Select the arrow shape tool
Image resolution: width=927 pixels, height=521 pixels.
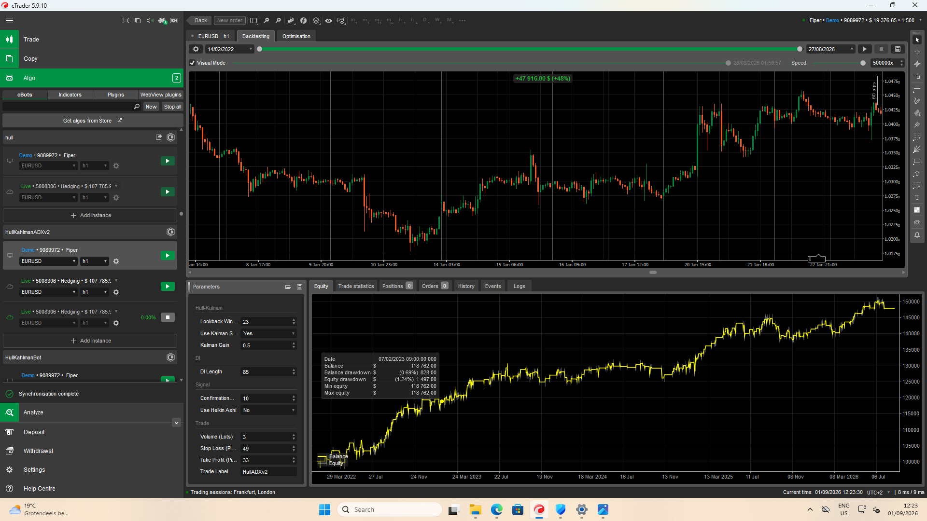click(x=917, y=174)
